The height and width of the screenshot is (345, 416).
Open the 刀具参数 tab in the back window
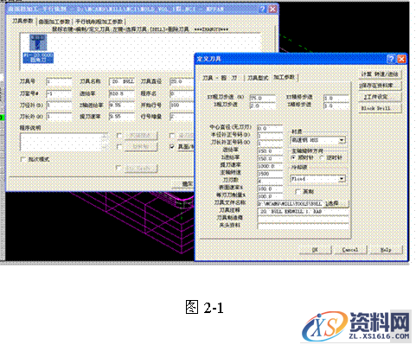click(22, 22)
